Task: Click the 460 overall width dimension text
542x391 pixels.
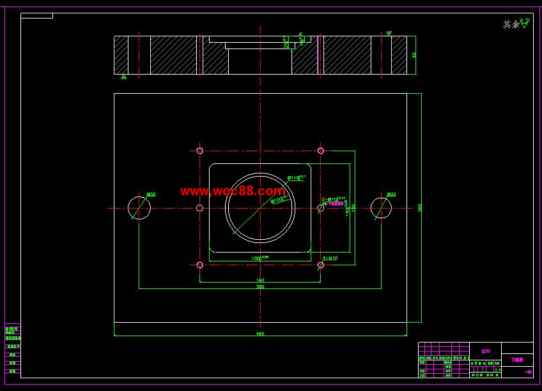Action: (260, 334)
